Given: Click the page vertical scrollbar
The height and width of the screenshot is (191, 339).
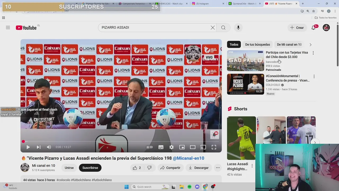Looking at the screenshot, I should point(337,45).
